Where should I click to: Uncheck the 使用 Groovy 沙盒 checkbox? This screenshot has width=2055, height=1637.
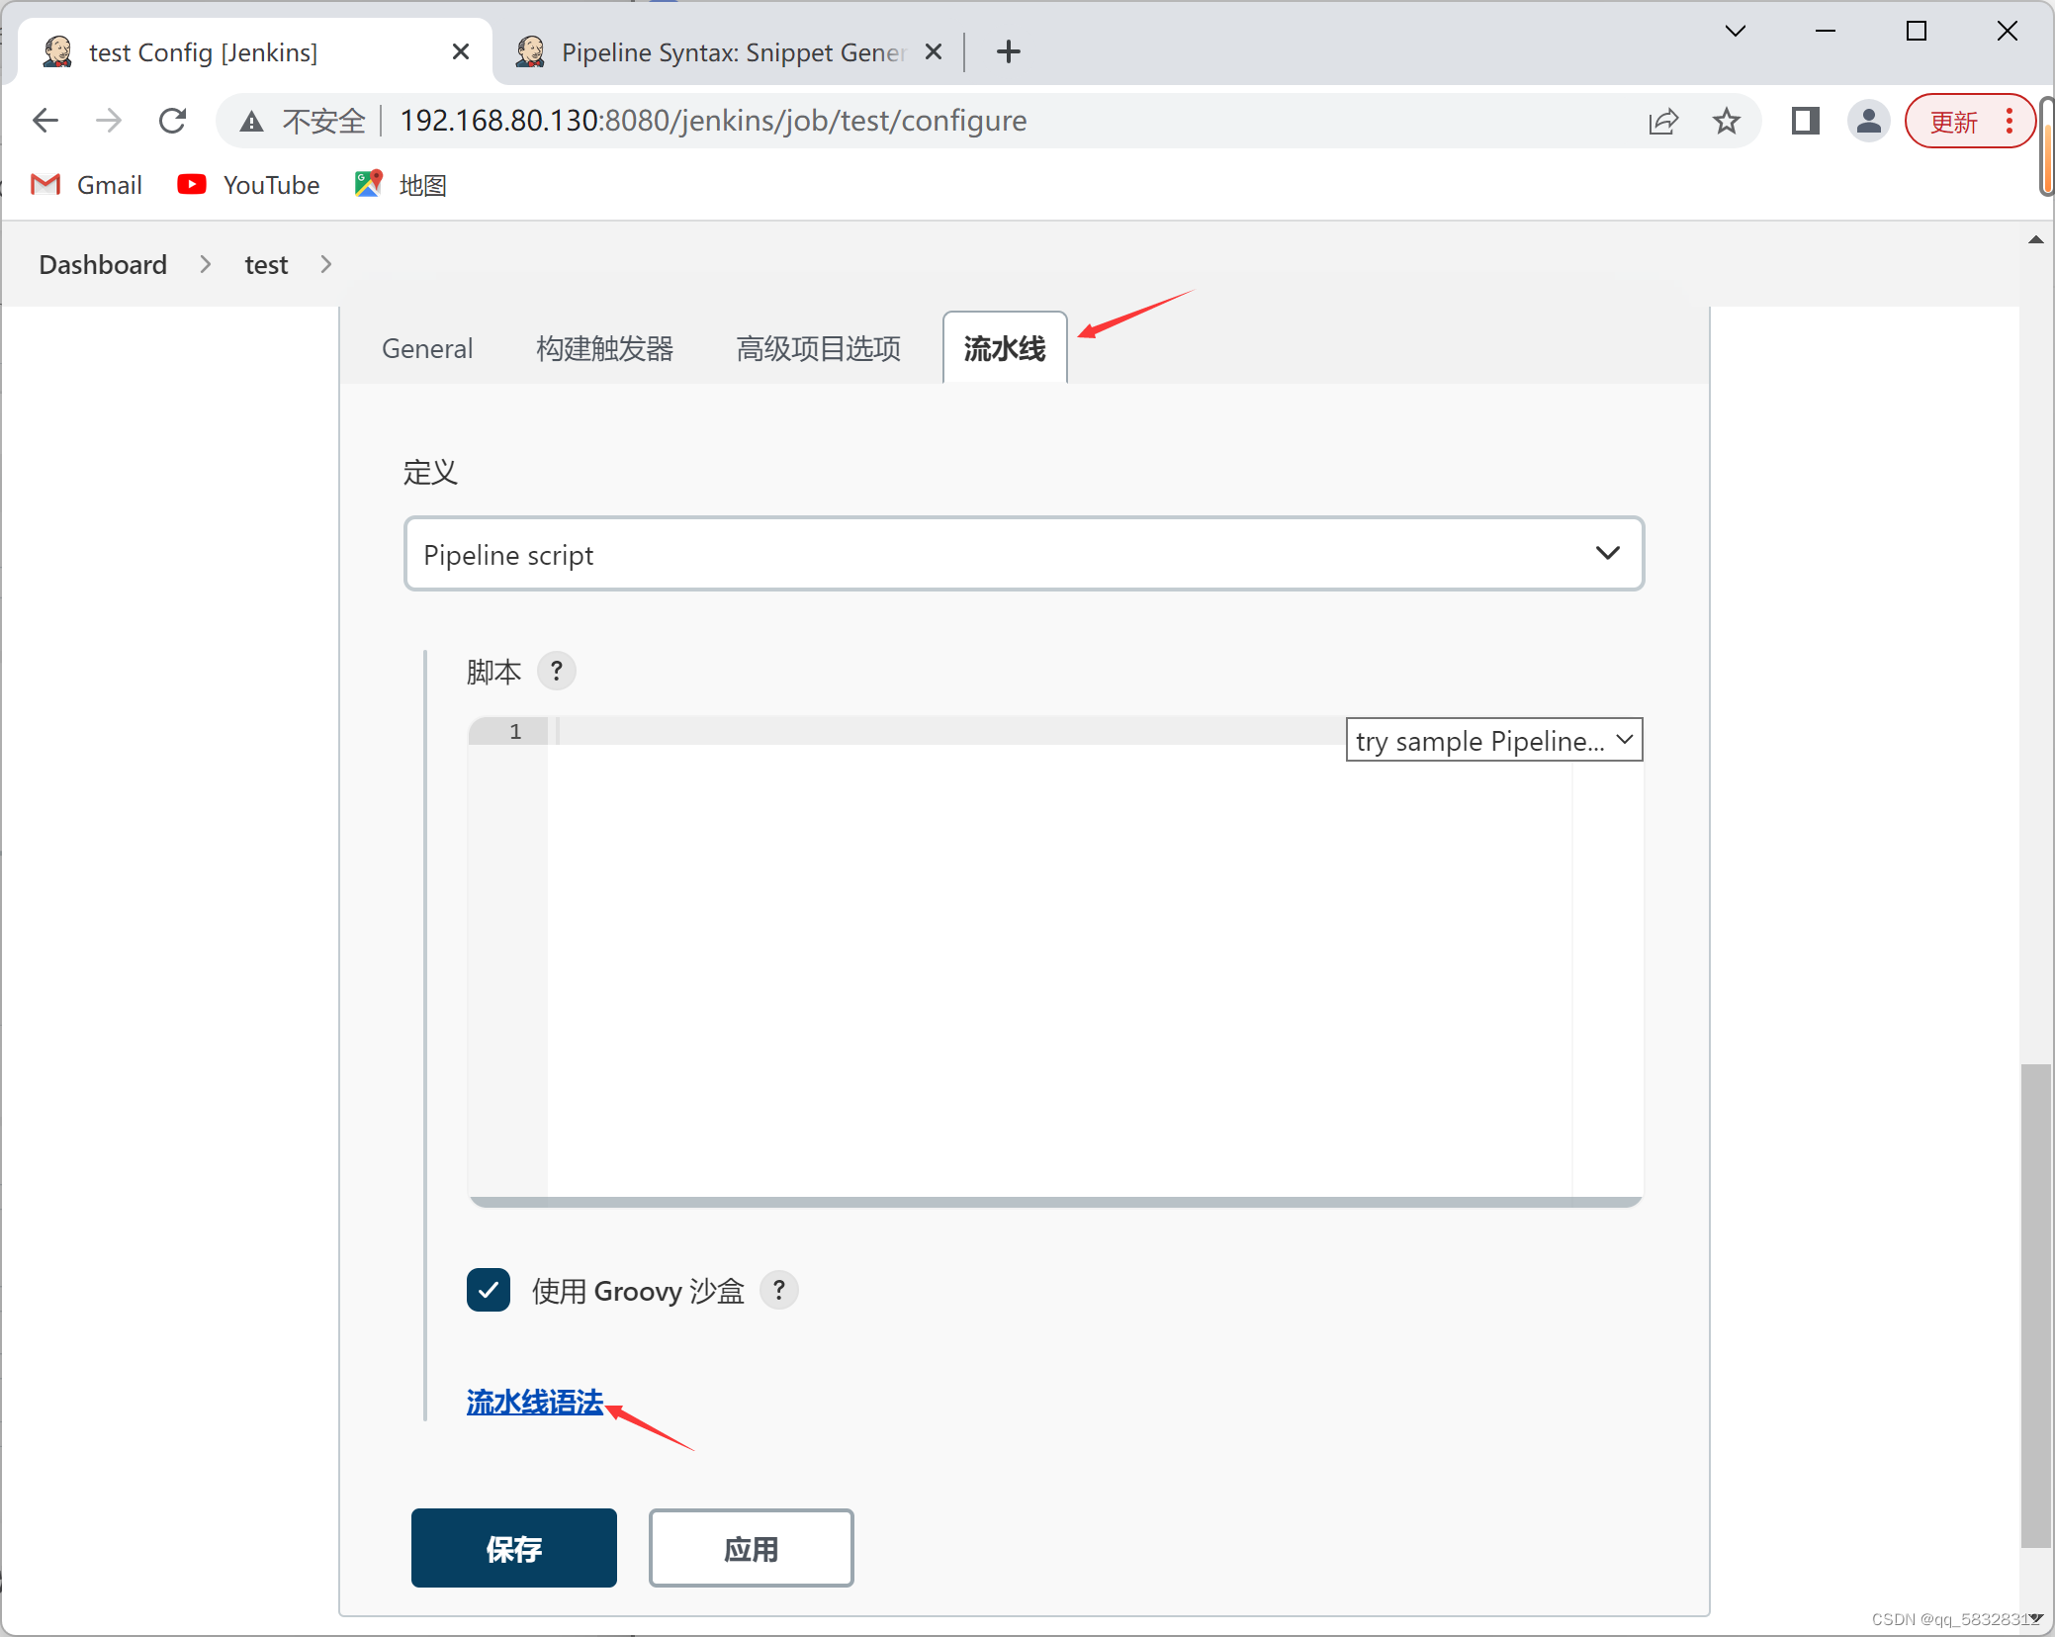[489, 1290]
